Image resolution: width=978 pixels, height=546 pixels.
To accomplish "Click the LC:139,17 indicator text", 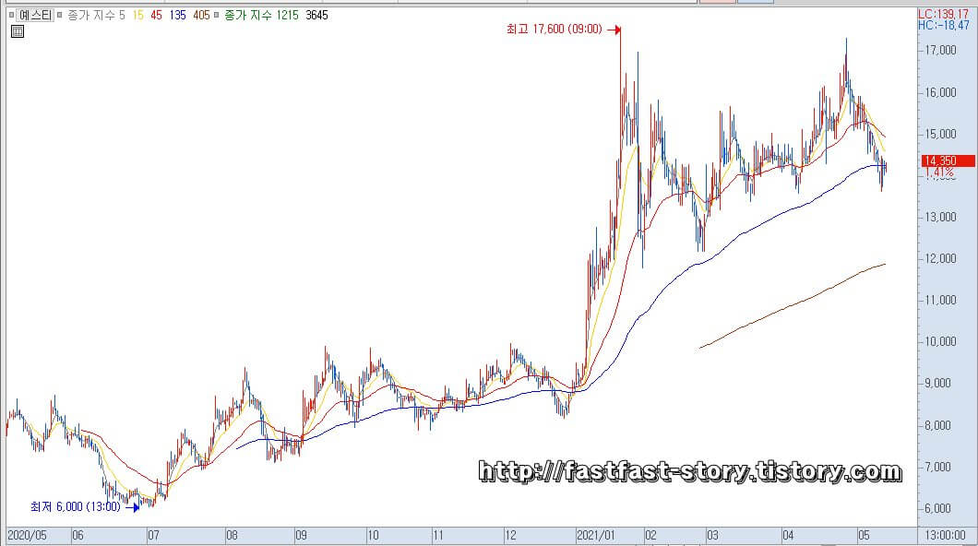I will pos(943,14).
